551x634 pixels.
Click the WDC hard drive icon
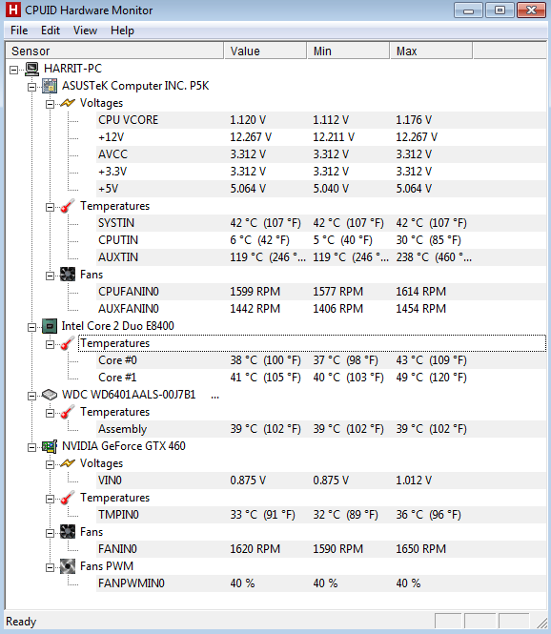point(50,395)
